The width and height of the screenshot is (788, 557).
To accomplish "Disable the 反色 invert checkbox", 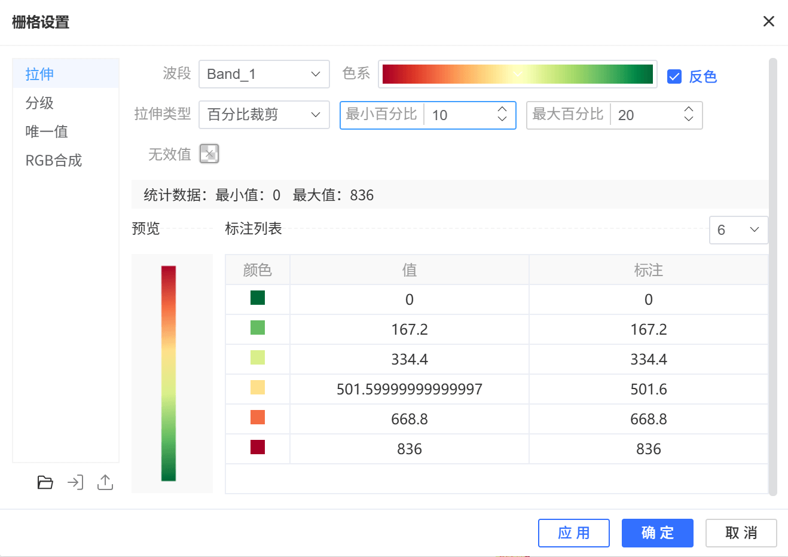I will (x=675, y=76).
